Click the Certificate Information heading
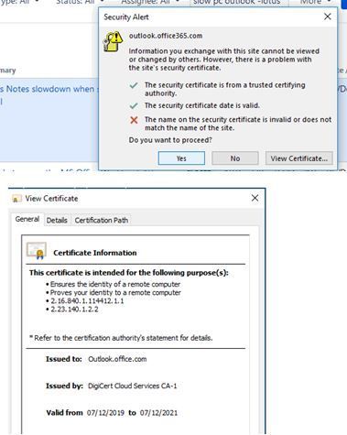 tap(95, 253)
